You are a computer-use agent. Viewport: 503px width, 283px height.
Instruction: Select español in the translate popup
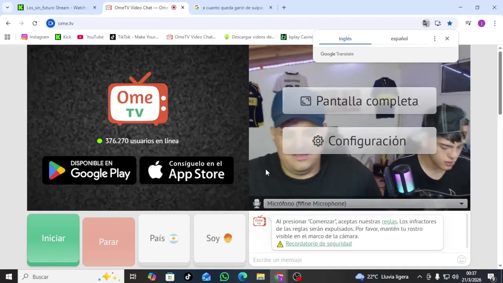(399, 39)
